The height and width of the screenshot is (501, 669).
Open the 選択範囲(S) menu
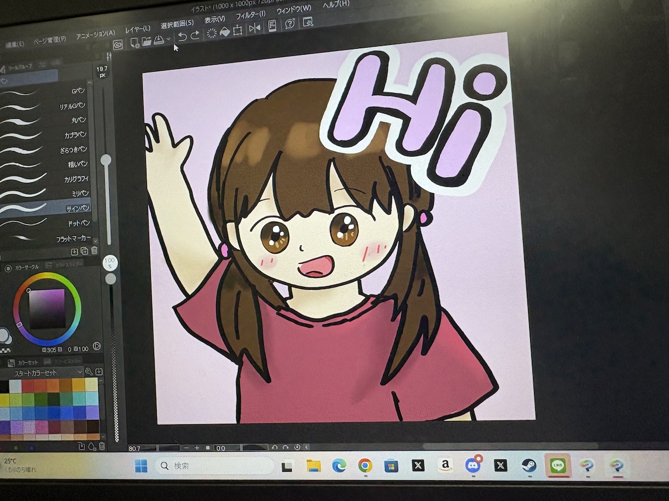(177, 24)
